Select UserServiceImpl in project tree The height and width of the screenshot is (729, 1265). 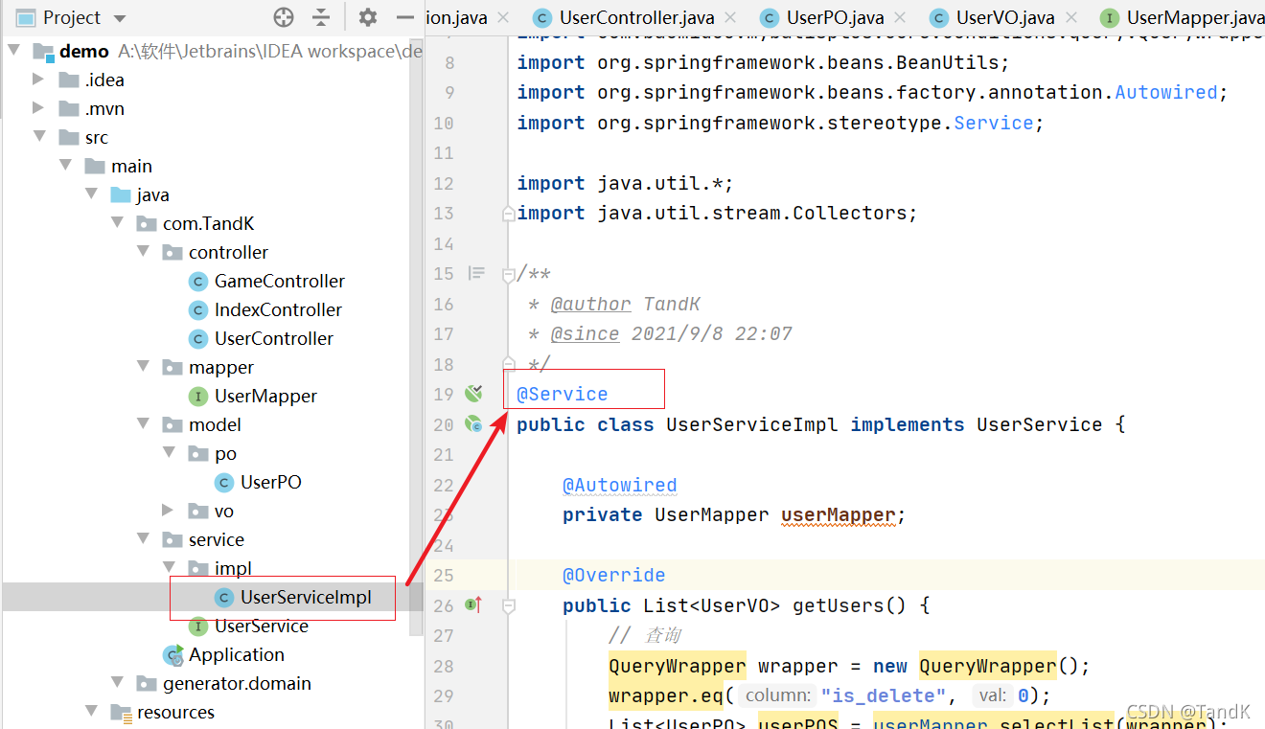click(x=305, y=598)
